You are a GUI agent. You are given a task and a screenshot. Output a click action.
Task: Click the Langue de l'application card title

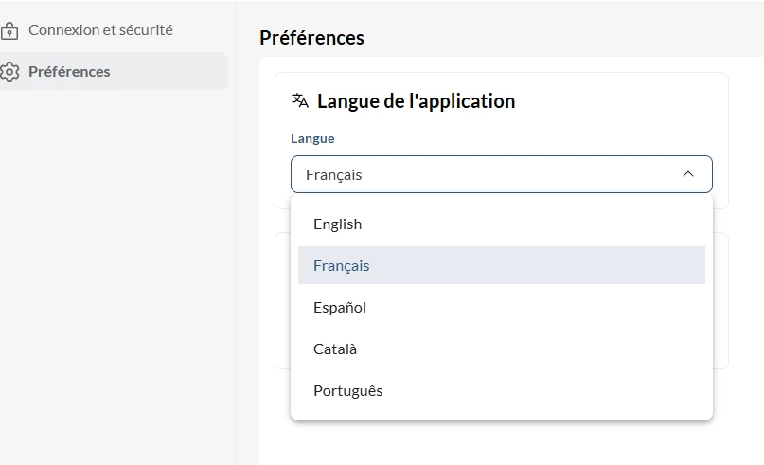[416, 101]
